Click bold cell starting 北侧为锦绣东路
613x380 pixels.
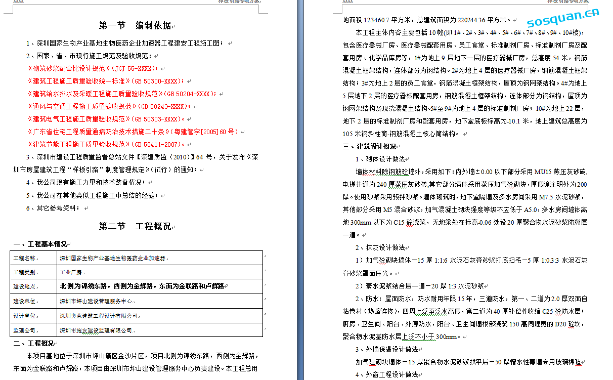click(x=142, y=286)
